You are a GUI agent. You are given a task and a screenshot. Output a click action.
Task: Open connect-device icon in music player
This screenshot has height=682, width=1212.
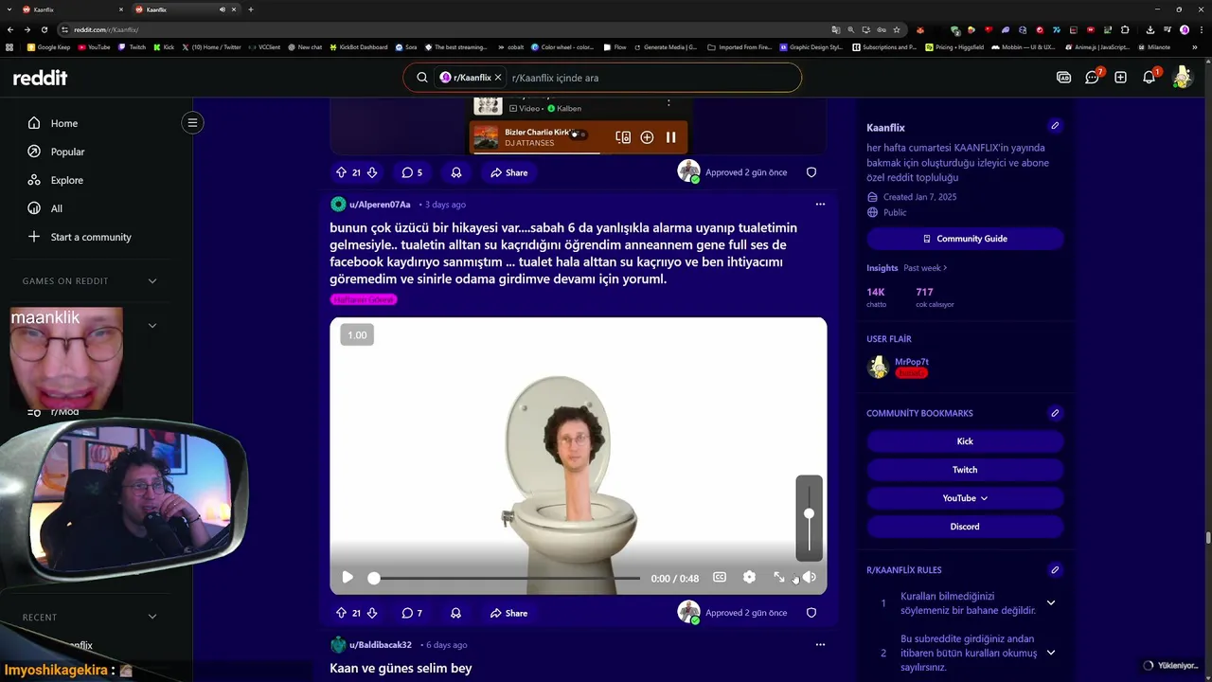[x=623, y=137]
